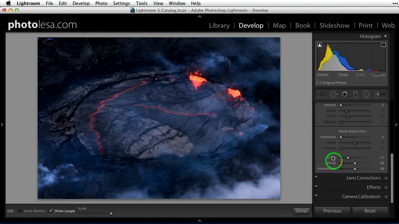399x224 pixels.
Task: Enable Auto Dismiss checkbox
Action: click(x=20, y=211)
